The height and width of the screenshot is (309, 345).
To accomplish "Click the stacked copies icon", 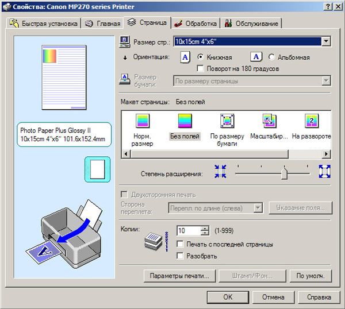I will point(154,241).
